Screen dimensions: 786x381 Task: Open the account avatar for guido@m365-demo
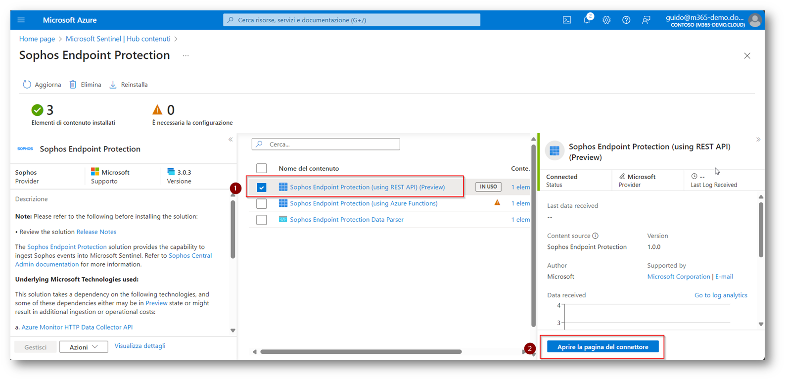755,20
